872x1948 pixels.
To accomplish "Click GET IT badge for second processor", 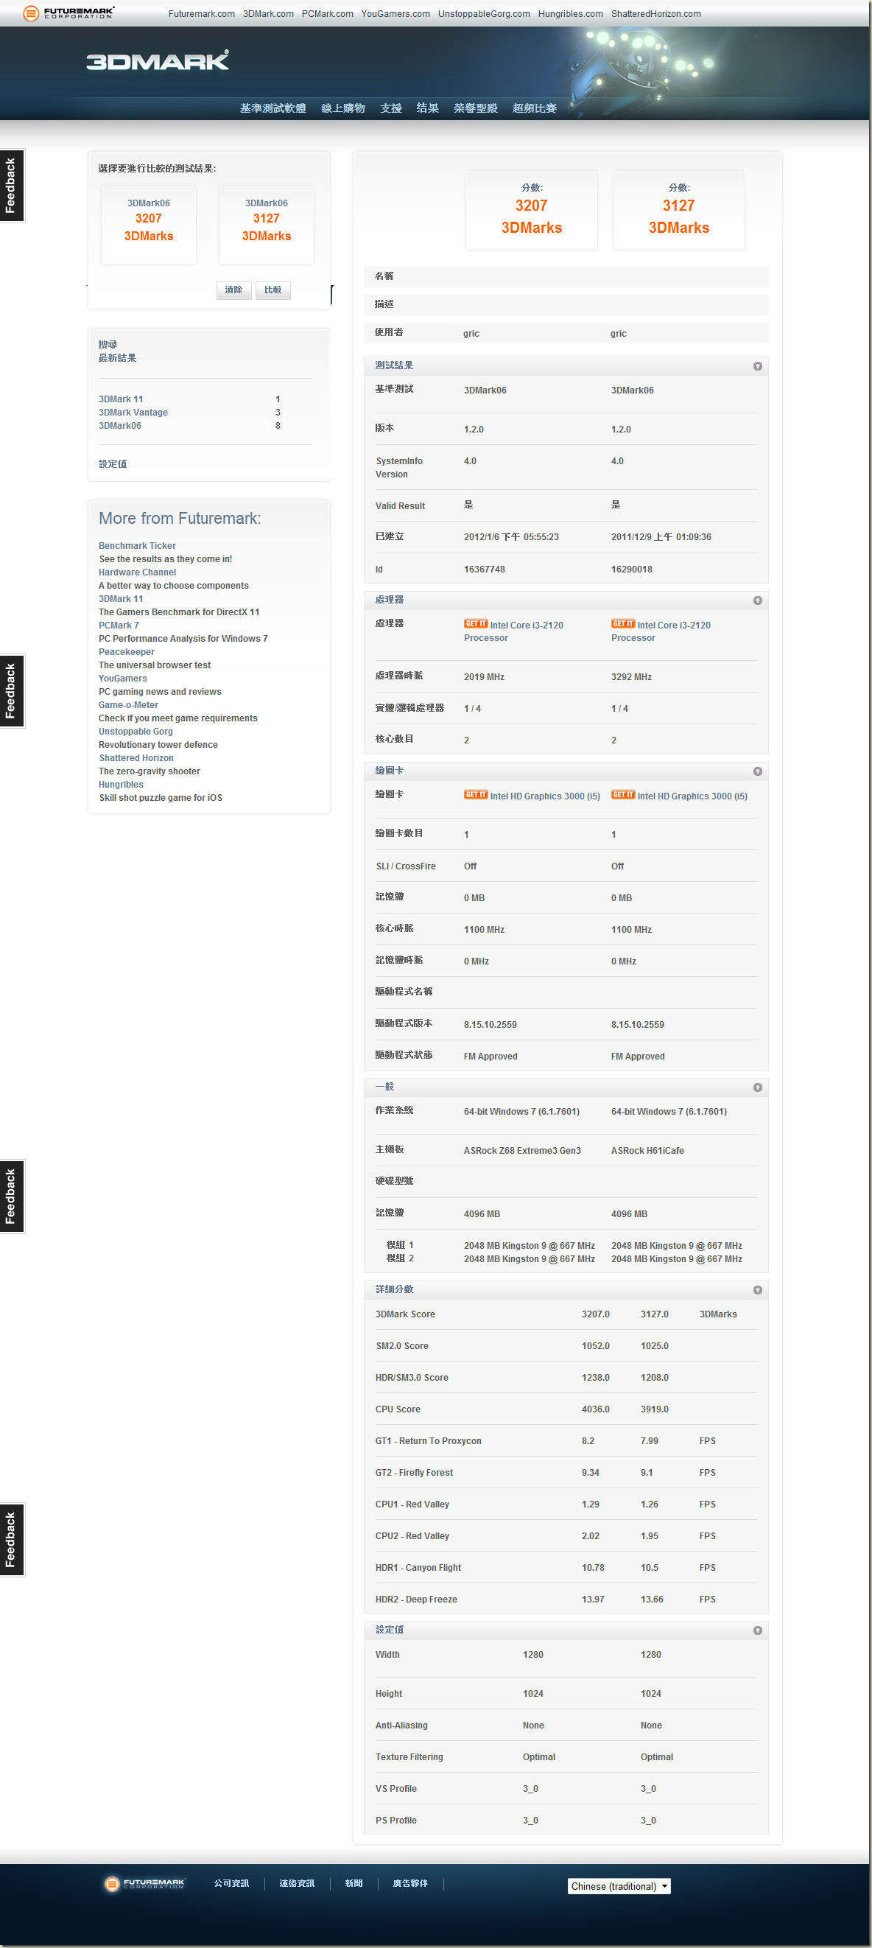I will [x=622, y=624].
